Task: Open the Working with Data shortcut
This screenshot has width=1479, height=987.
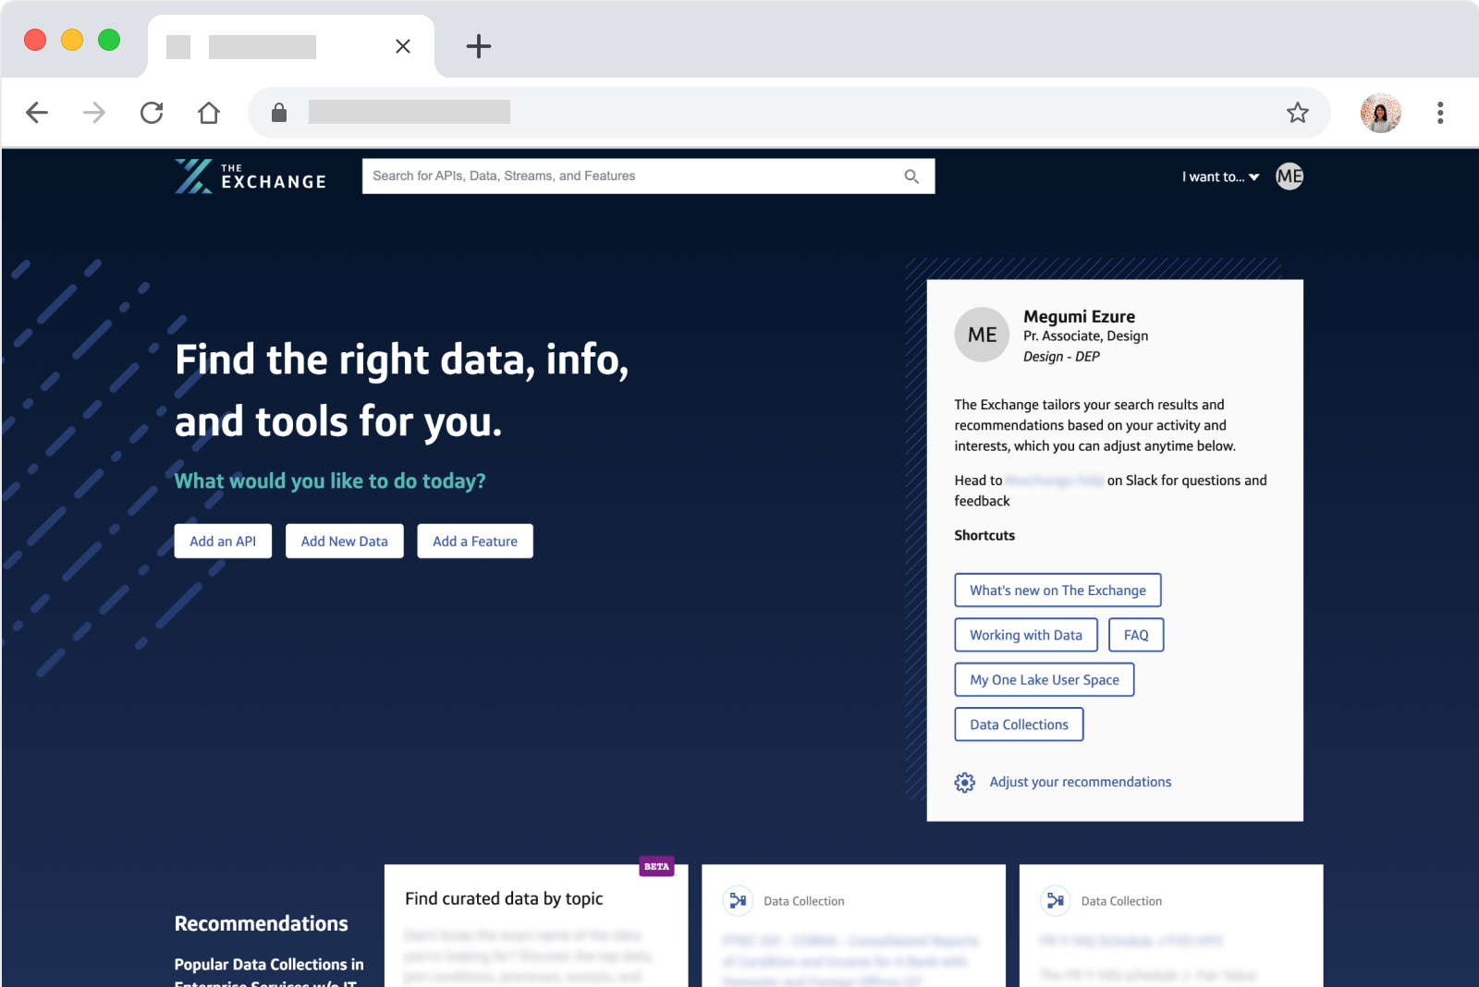Action: coord(1026,635)
